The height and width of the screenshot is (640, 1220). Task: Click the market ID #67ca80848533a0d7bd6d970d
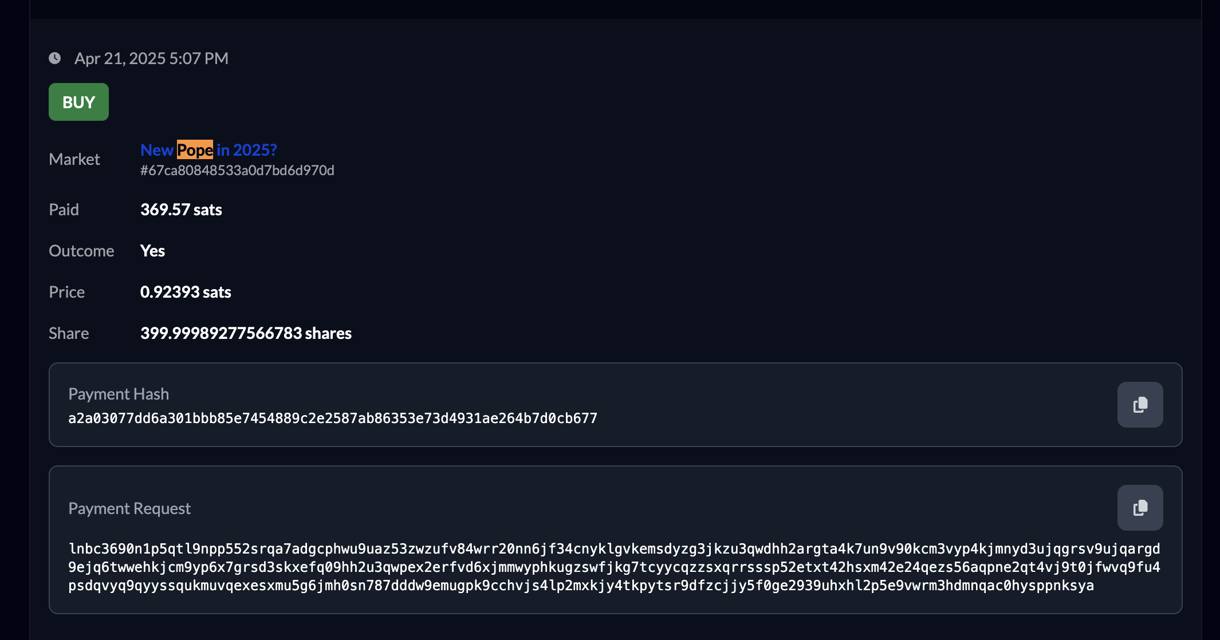click(237, 171)
